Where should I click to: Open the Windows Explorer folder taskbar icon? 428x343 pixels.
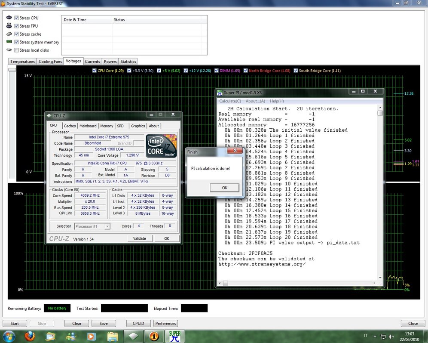point(113,336)
